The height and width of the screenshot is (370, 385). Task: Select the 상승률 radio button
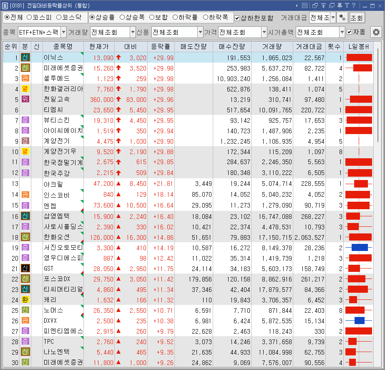point(92,17)
